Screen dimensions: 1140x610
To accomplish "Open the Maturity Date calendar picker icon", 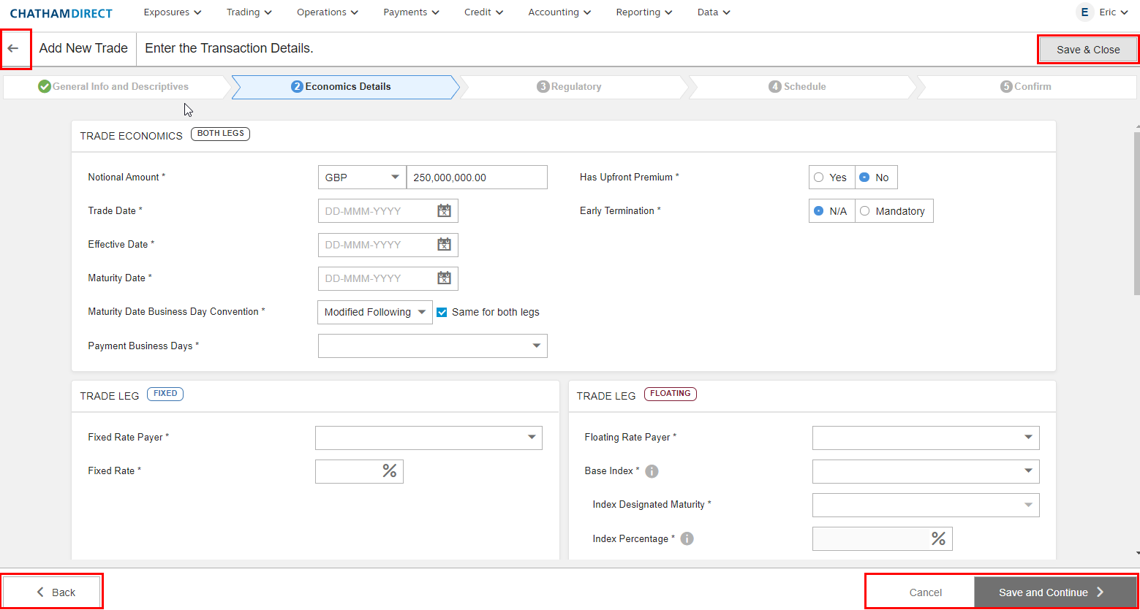I will [444, 278].
